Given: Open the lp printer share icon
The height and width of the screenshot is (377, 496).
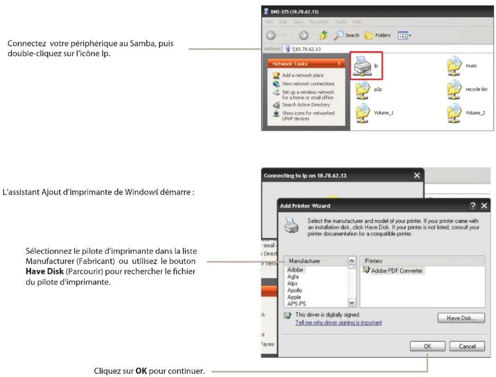Looking at the screenshot, I should point(363,66).
